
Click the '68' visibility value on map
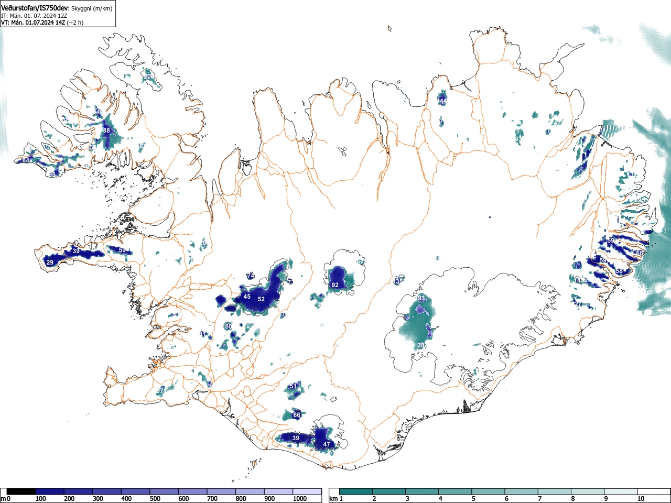coord(639,253)
